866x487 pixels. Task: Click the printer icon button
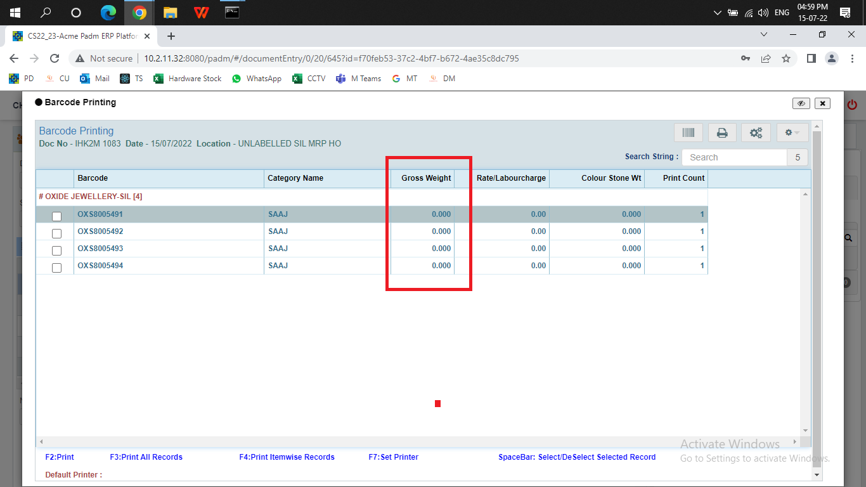coord(722,133)
